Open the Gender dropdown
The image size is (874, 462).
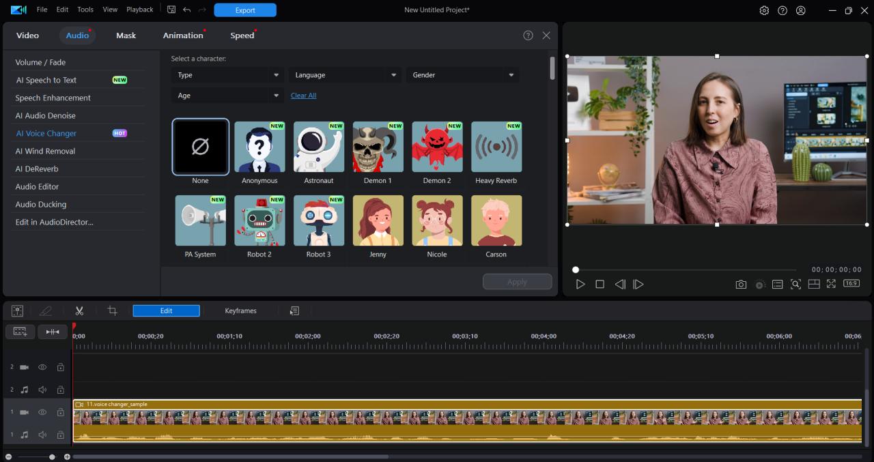[462, 74]
